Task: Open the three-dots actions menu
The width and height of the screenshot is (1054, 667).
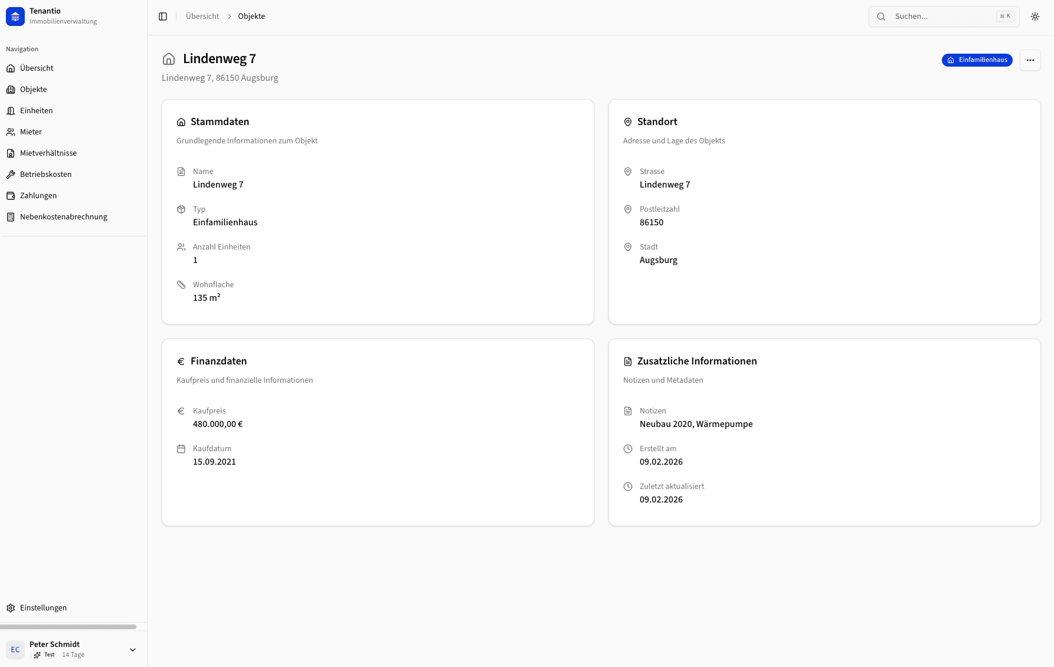Action: click(x=1030, y=60)
